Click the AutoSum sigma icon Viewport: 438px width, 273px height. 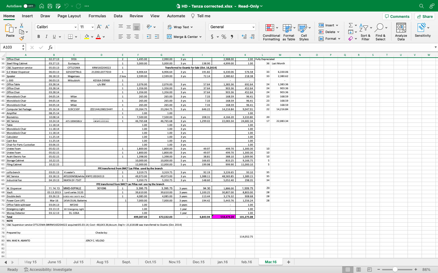pyautogui.click(x=351, y=25)
